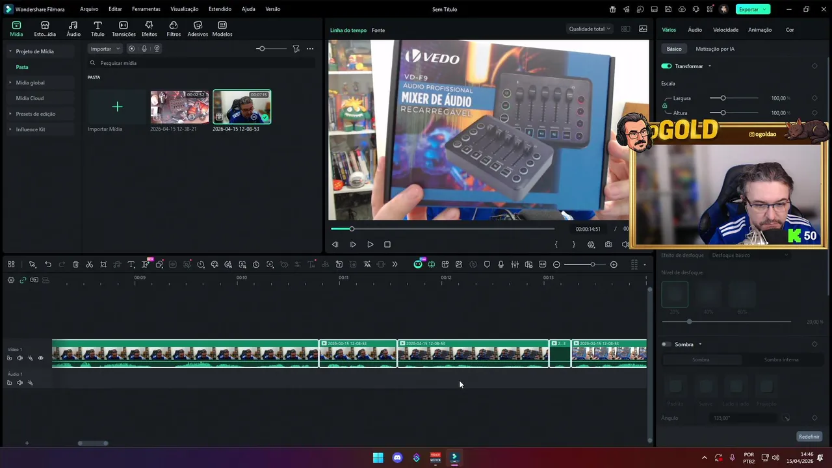832x468 pixels.
Task: Click the filter icon in media panel
Action: [296, 49]
